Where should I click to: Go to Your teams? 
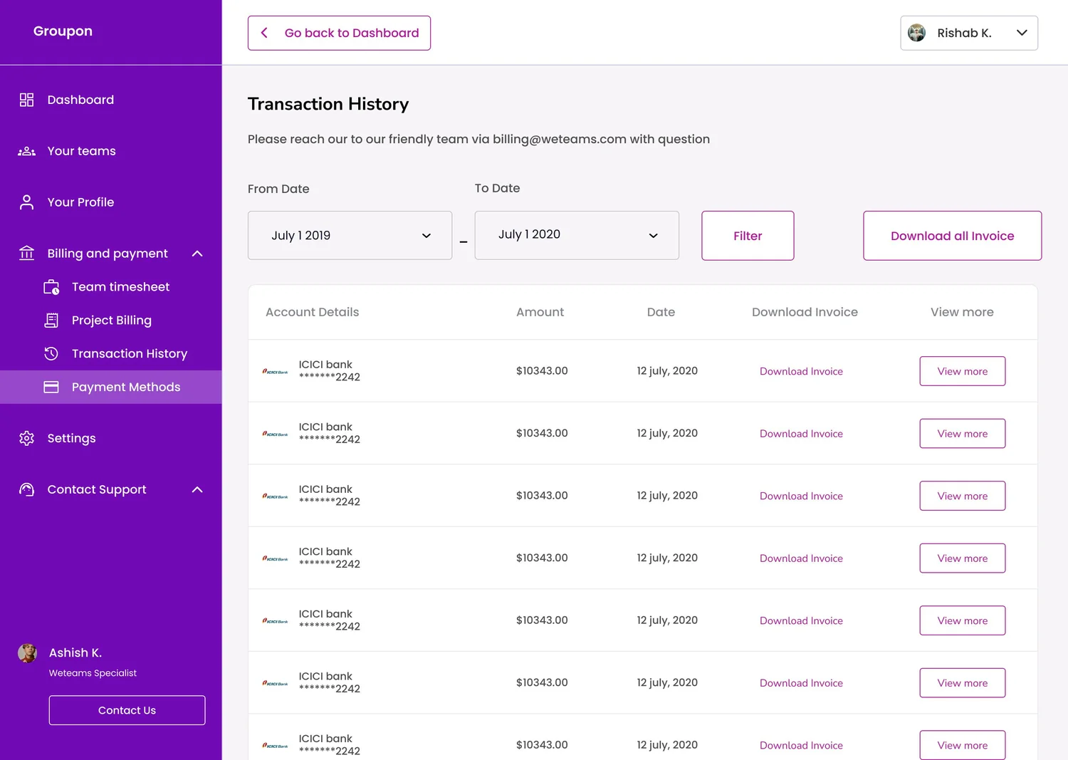click(x=81, y=151)
